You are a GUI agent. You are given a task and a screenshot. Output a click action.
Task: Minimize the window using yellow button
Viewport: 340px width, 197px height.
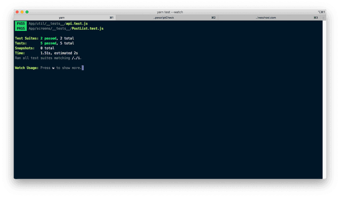pyautogui.click(x=22, y=12)
